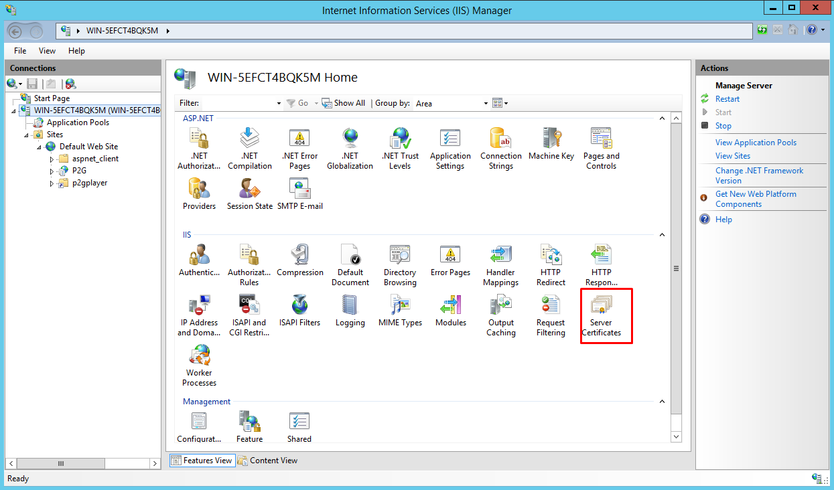The width and height of the screenshot is (834, 490).
Task: Open the Configuration Editor feature
Action: (x=199, y=427)
